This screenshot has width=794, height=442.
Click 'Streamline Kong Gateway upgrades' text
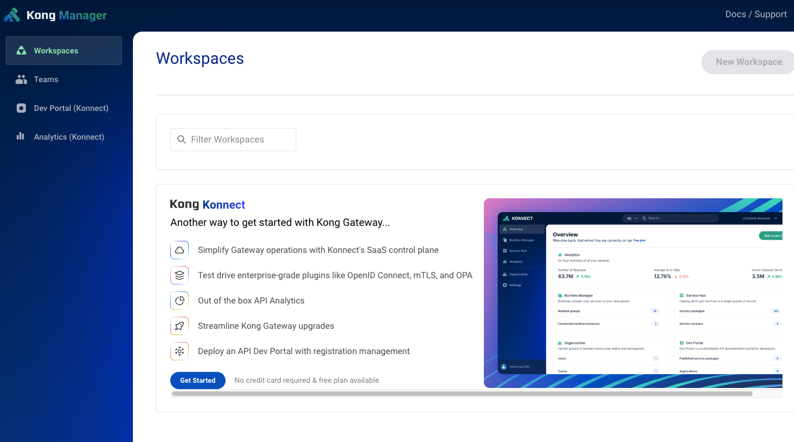coord(266,326)
